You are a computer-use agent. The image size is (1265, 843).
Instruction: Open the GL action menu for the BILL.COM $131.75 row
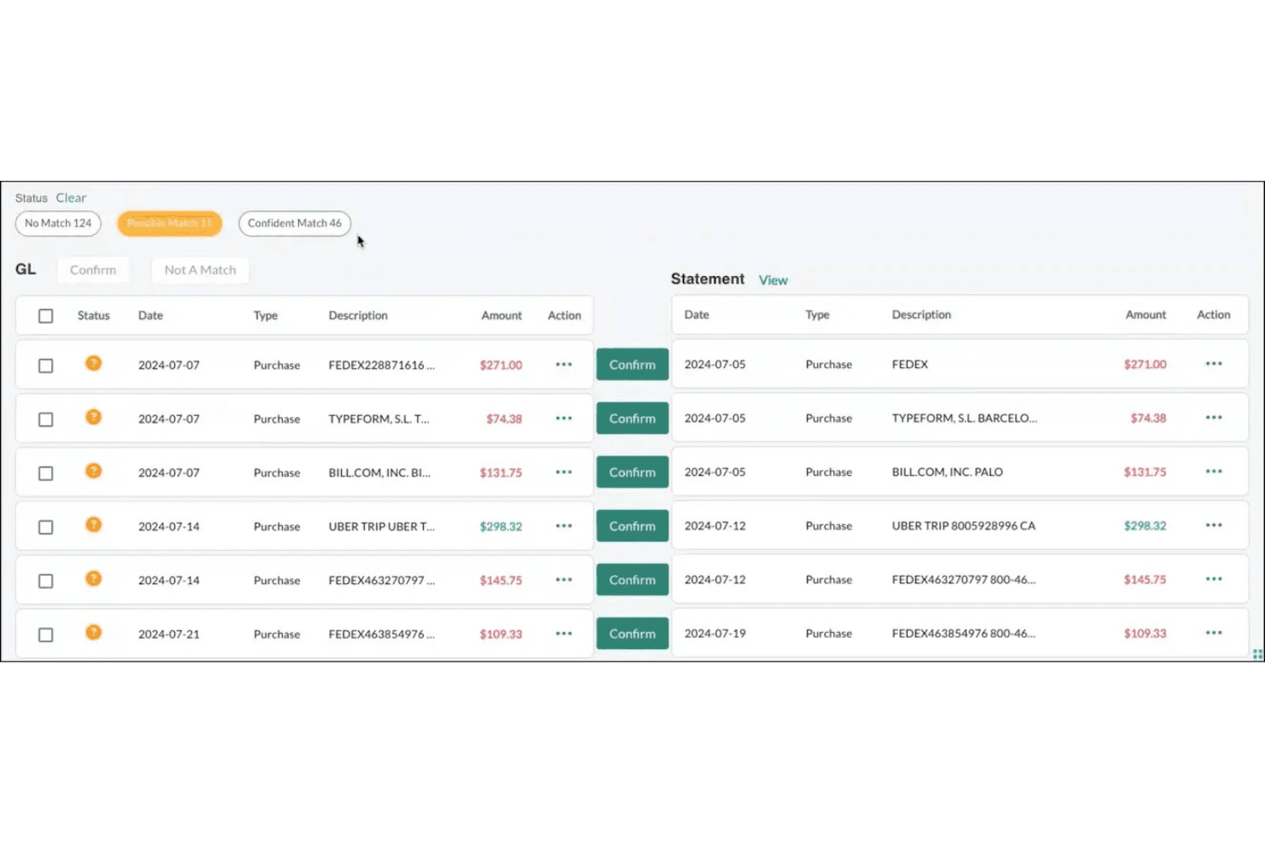click(564, 472)
